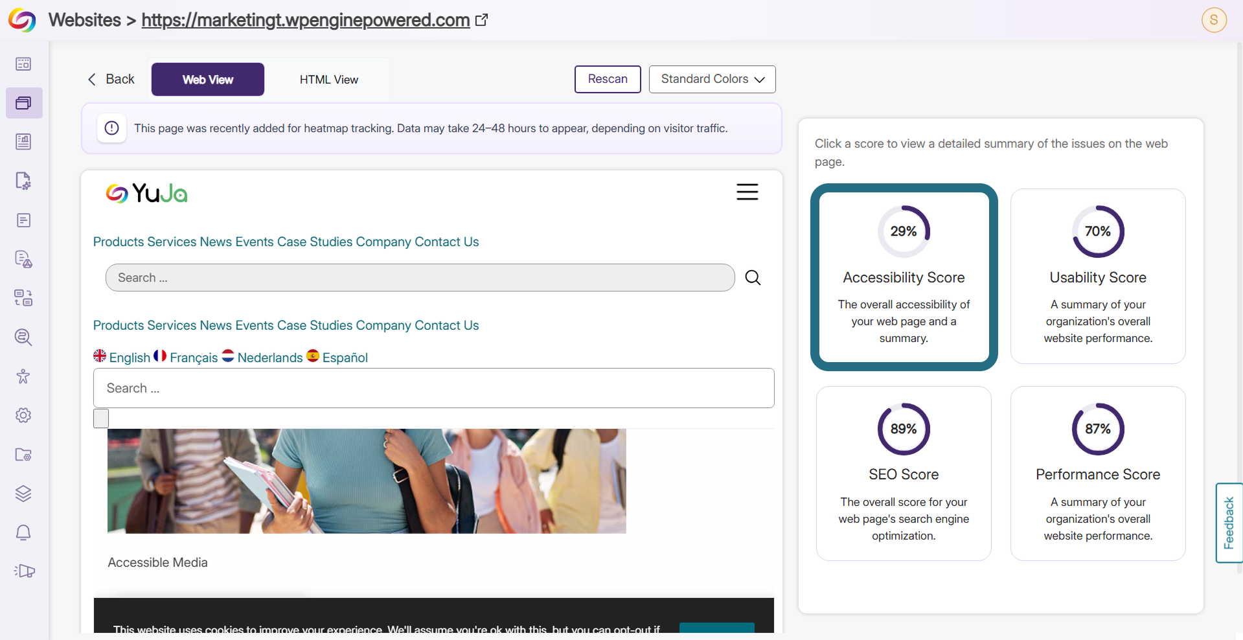Click the rounded Search input field
The width and height of the screenshot is (1243, 640).
click(420, 278)
